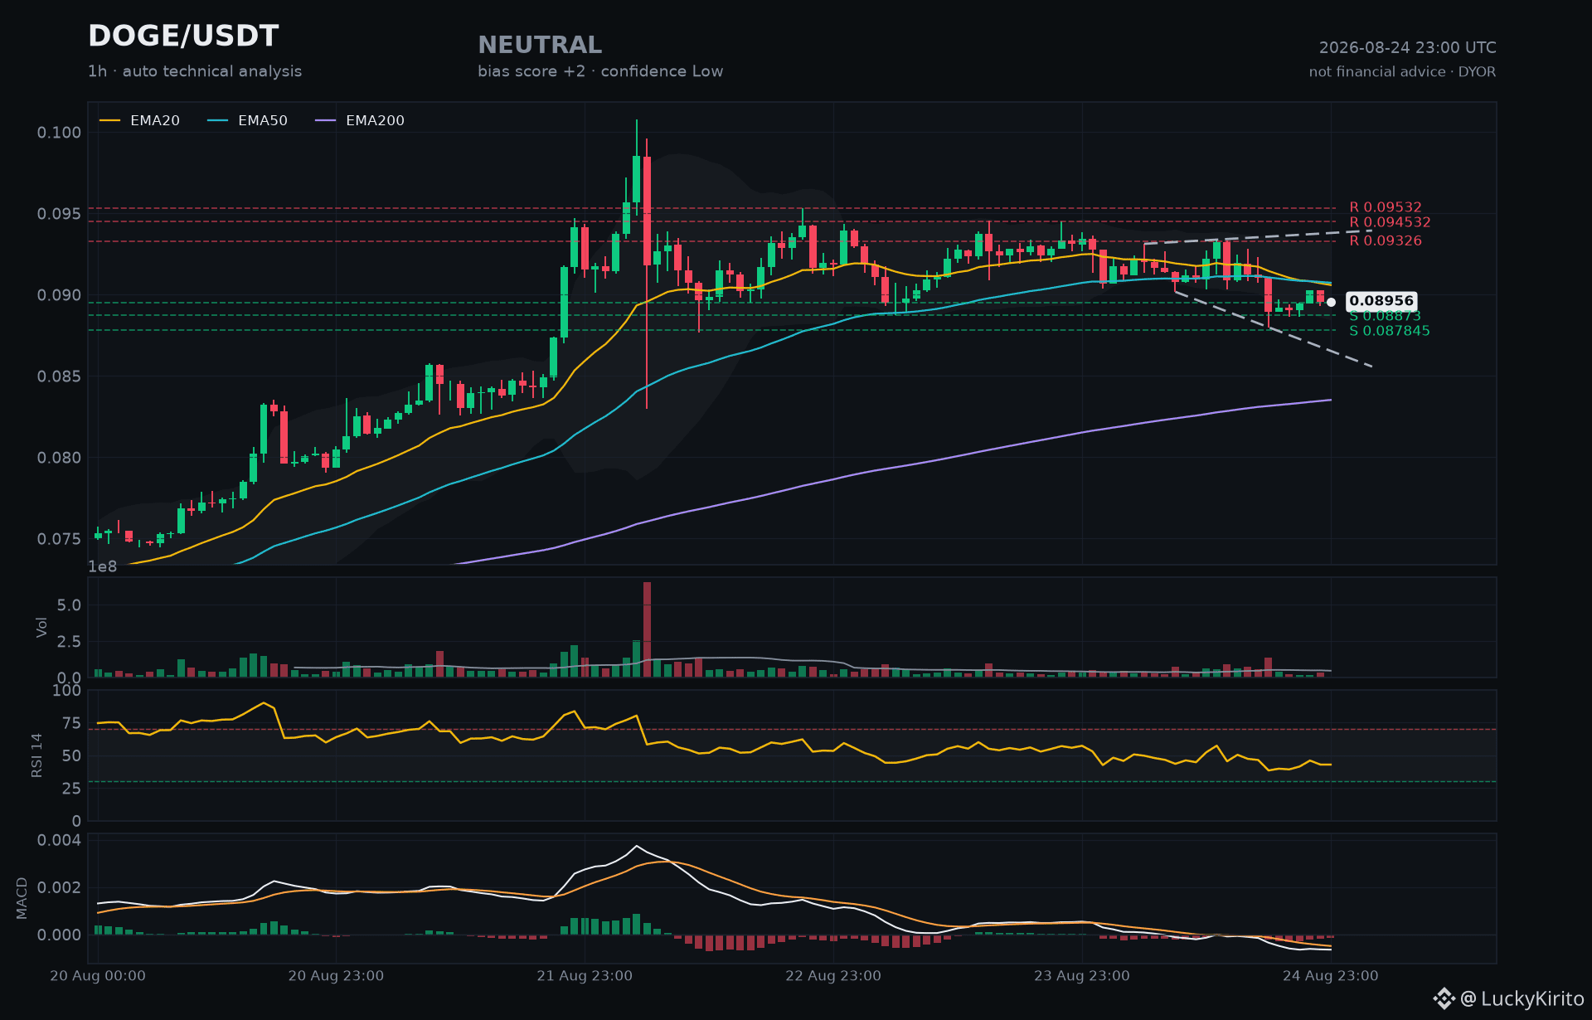Click the R 0.094532 resistance label
This screenshot has width=1592, height=1020.
(x=1390, y=222)
